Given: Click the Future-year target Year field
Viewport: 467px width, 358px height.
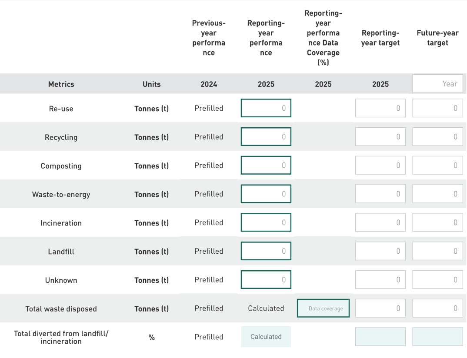Looking at the screenshot, I should (x=437, y=84).
